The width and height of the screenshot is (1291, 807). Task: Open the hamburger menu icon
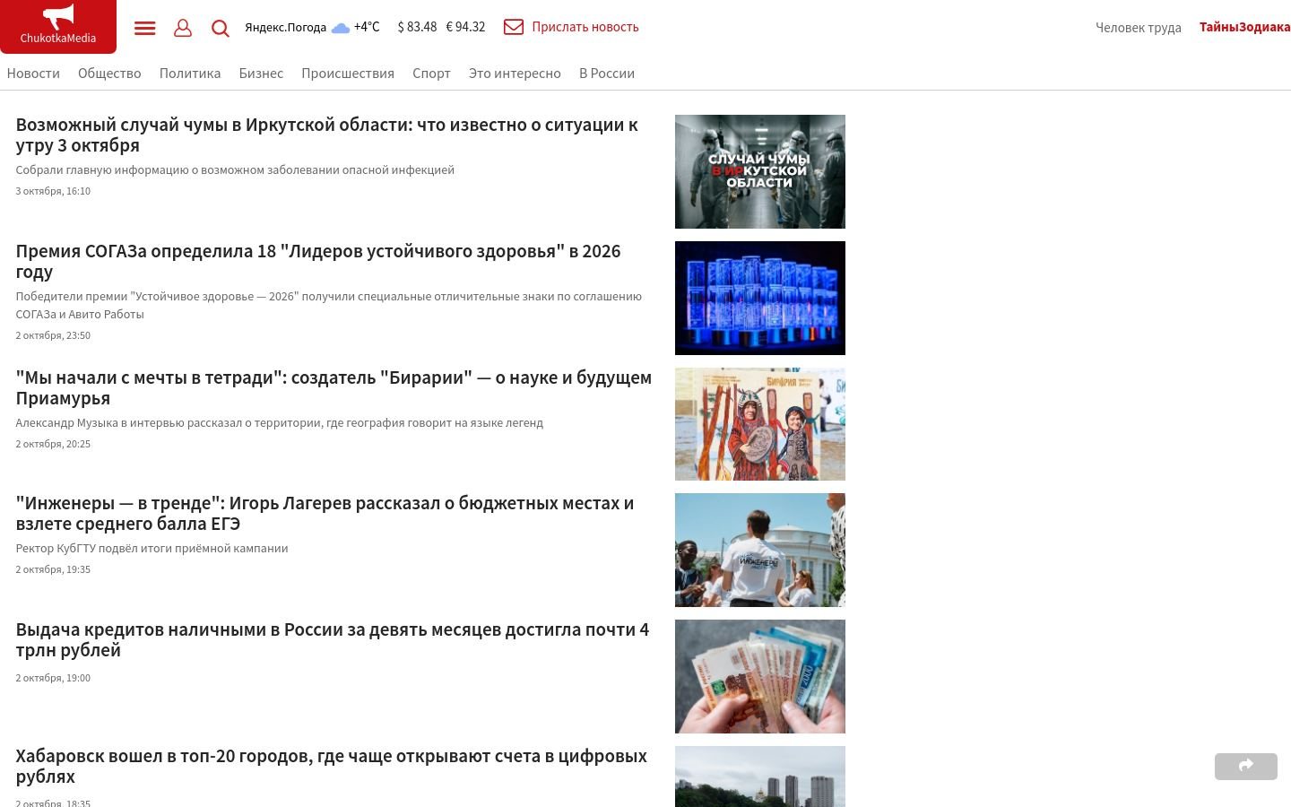point(144,28)
